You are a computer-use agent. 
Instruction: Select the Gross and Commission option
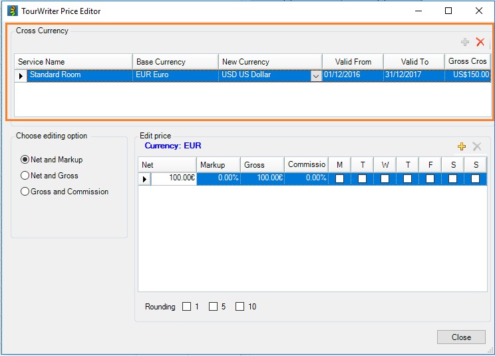click(x=25, y=192)
